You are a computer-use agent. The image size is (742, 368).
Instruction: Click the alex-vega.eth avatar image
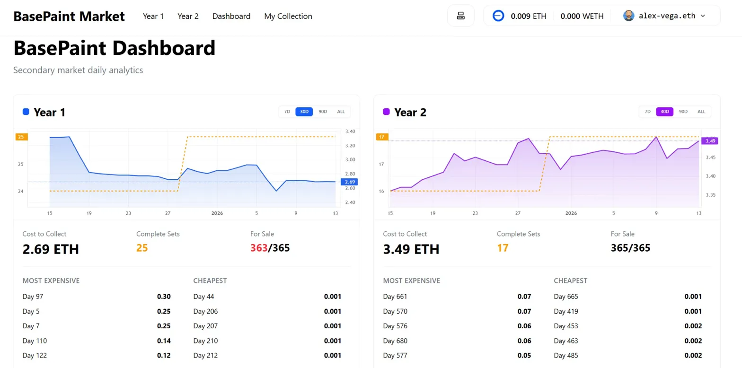point(629,16)
